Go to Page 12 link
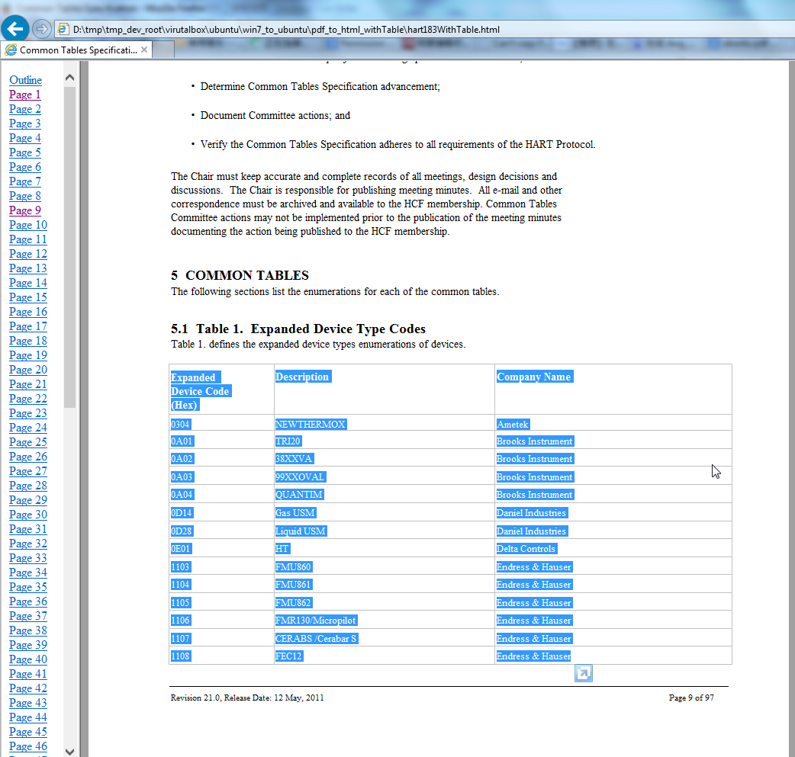The width and height of the screenshot is (795, 757). [x=28, y=254]
